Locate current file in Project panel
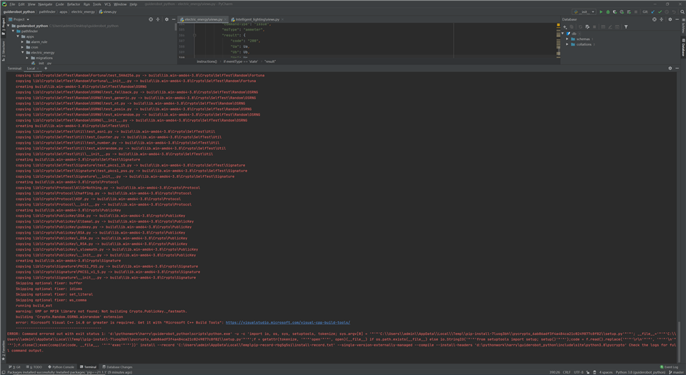The image size is (686, 375). pyautogui.click(x=151, y=19)
